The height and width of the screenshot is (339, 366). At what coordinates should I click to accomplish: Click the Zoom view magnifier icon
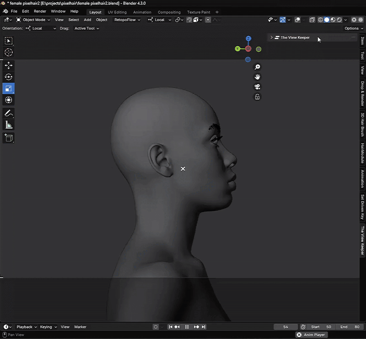tap(257, 67)
